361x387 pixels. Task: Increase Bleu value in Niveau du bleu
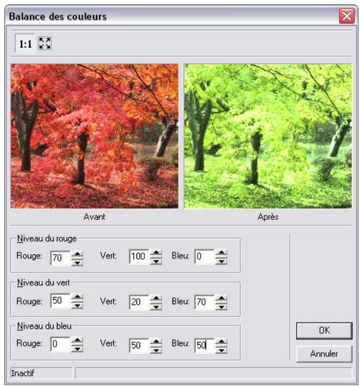(221, 342)
